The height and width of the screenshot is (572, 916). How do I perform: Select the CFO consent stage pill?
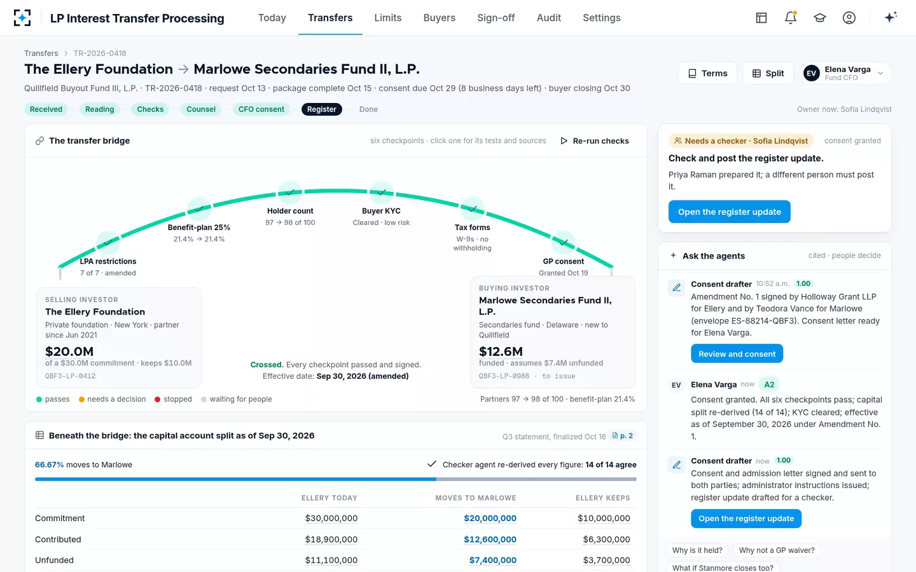click(261, 109)
